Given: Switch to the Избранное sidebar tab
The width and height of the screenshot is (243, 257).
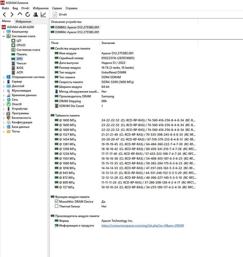Looking at the screenshot, I should 23,21.
